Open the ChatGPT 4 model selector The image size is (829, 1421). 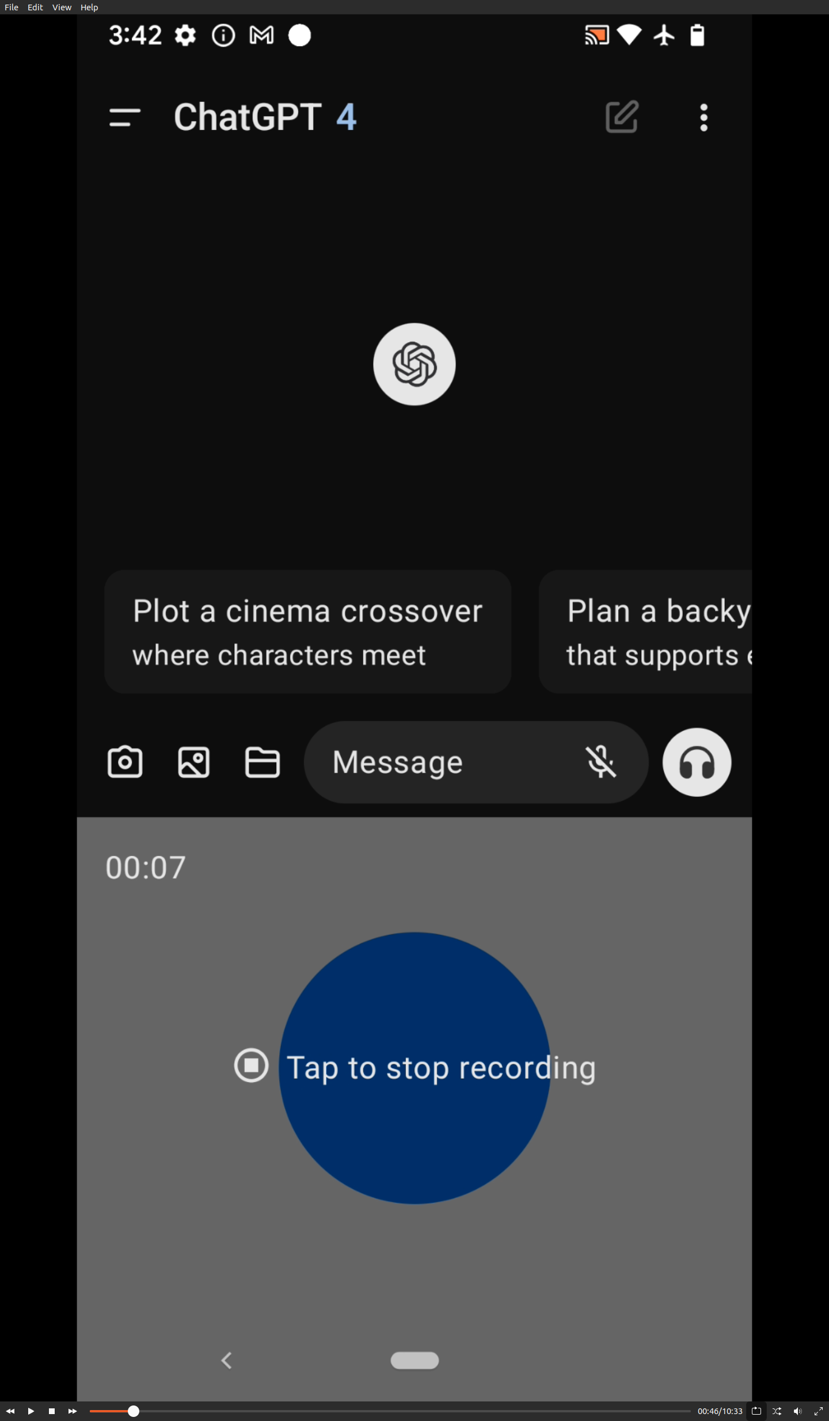coord(265,117)
